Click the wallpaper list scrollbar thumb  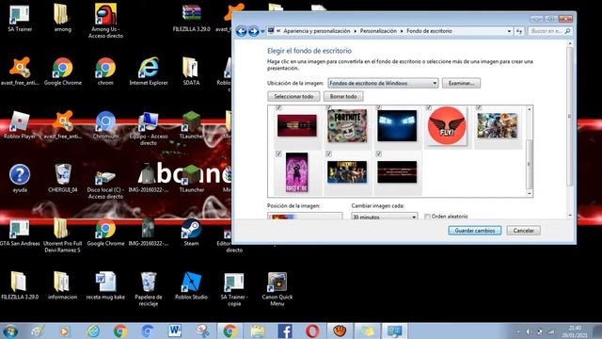point(529,164)
